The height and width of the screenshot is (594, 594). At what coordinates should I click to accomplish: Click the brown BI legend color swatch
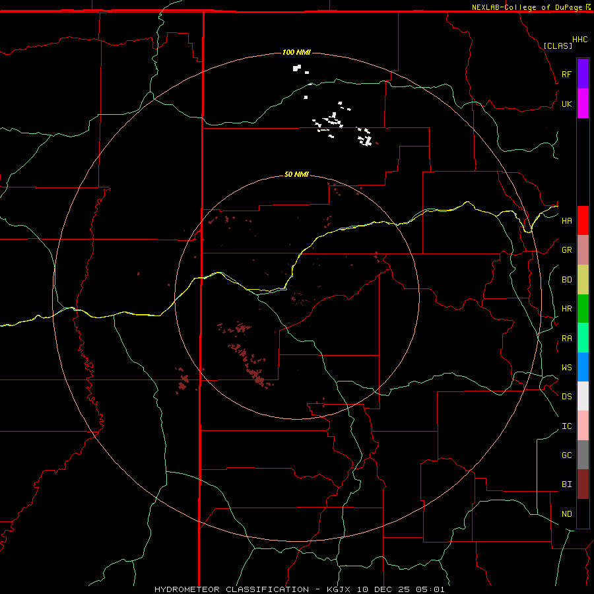[583, 484]
